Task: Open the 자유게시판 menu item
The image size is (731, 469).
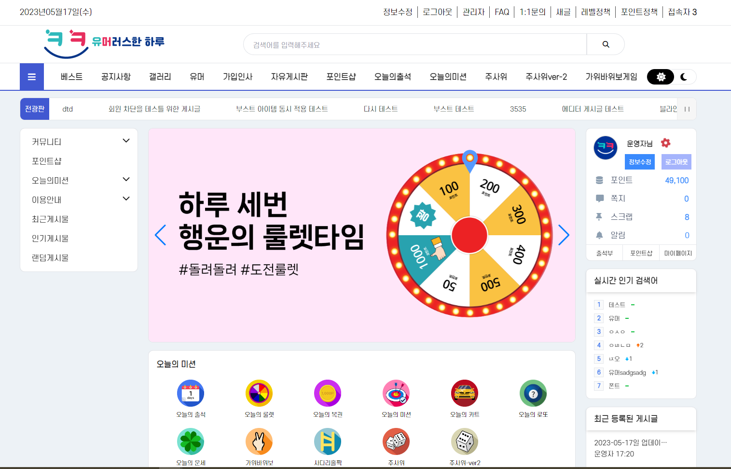Action: click(290, 77)
